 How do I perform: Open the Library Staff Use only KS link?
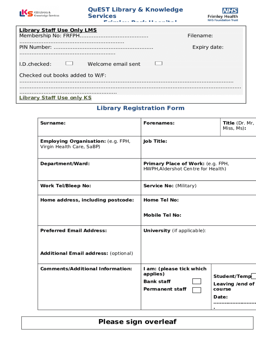pyautogui.click(x=55, y=98)
